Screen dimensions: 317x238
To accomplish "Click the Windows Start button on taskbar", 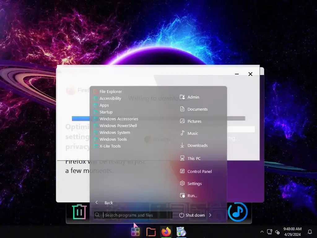I will click(135, 232).
